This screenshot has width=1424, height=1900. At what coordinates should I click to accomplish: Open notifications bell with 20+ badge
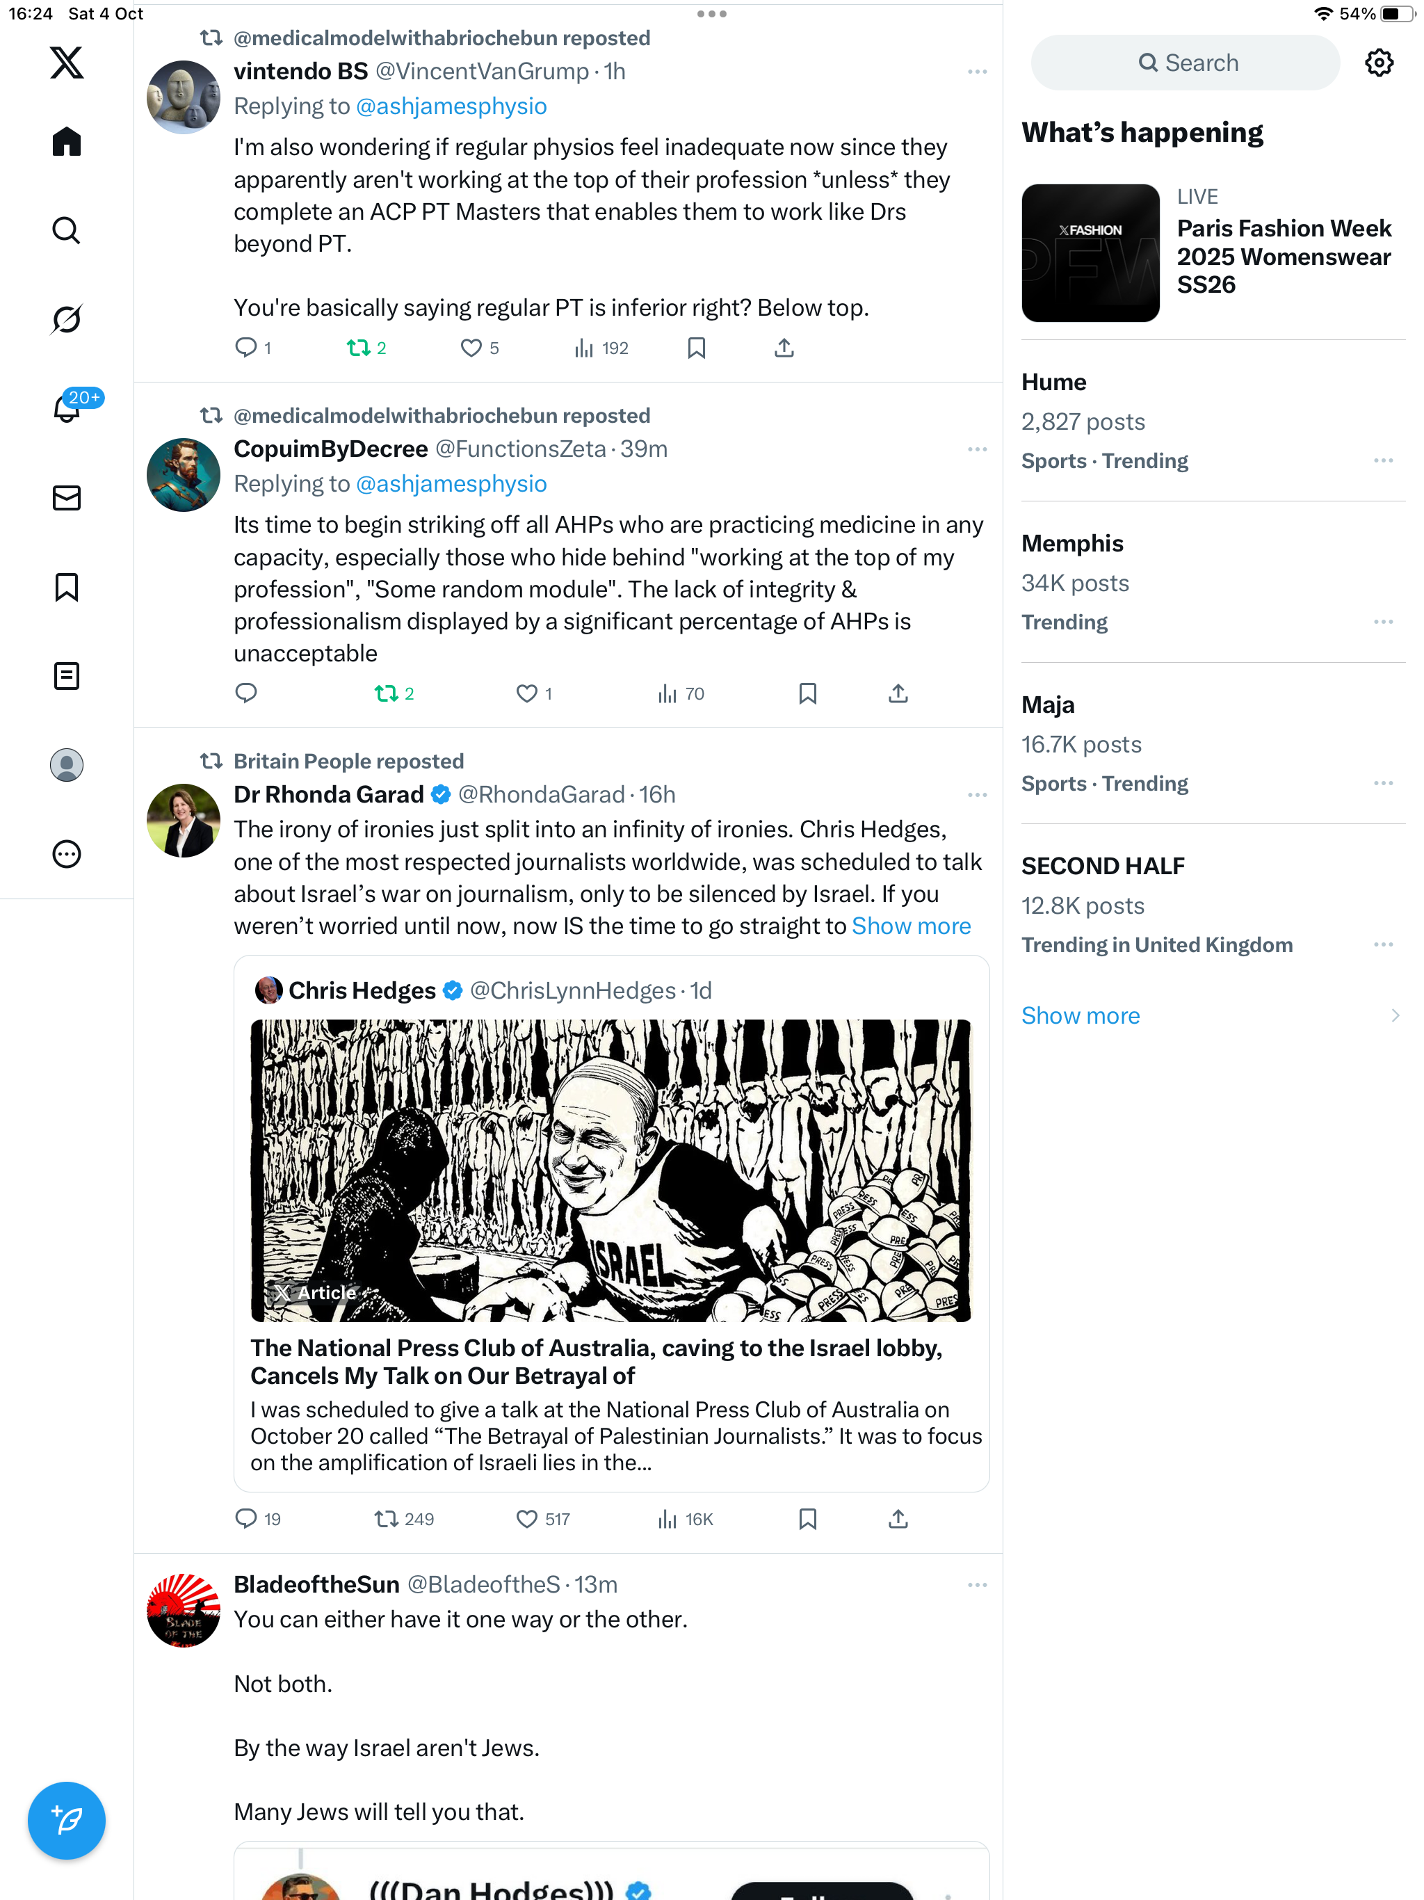tap(66, 409)
